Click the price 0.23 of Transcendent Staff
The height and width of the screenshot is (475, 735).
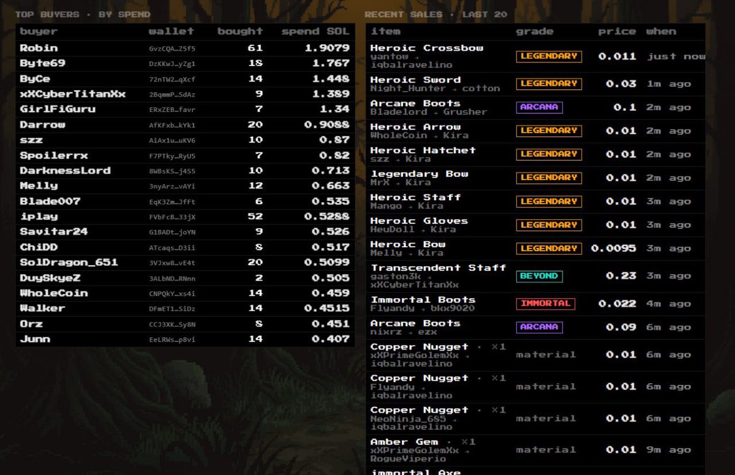[621, 276]
